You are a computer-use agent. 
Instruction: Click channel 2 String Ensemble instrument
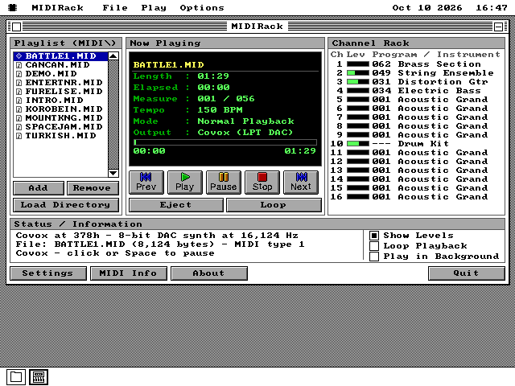446,73
